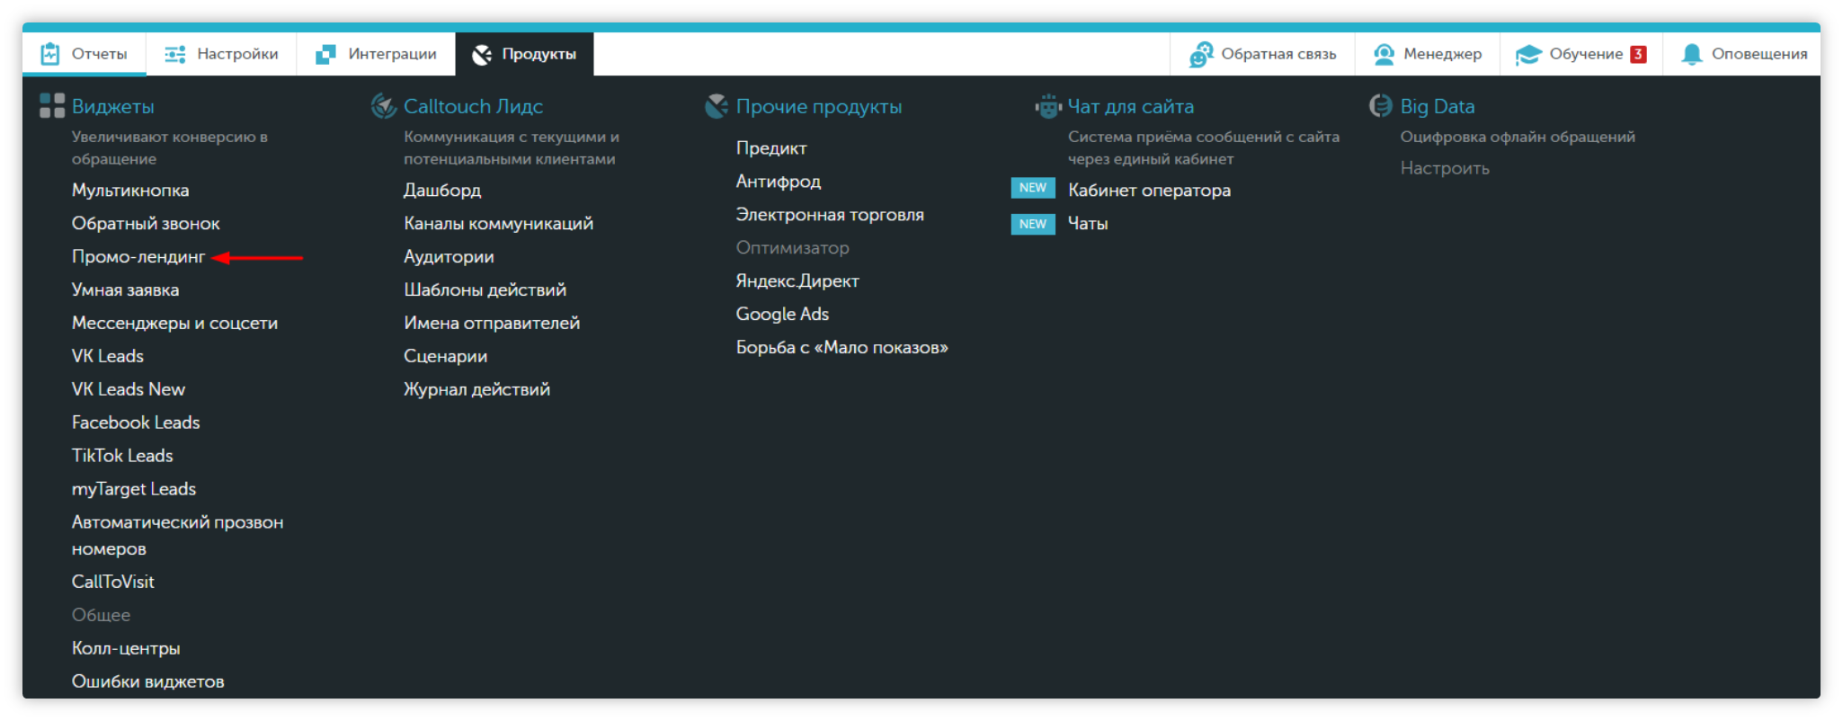Switch to the Интеграции tab

click(x=376, y=54)
